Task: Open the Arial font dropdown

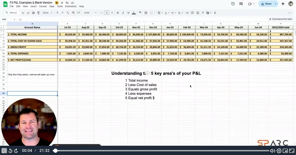Action: pos(90,13)
